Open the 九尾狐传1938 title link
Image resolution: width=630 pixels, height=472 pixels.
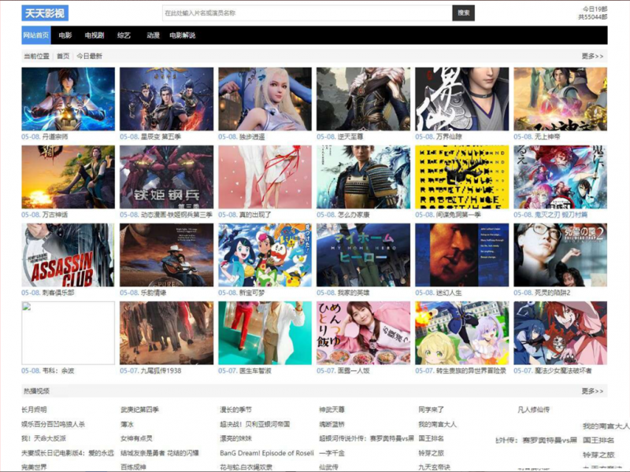click(161, 371)
